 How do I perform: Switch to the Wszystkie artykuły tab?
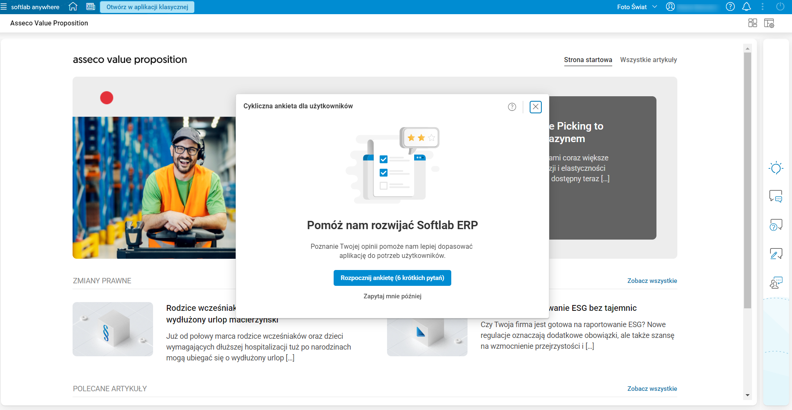click(x=649, y=60)
